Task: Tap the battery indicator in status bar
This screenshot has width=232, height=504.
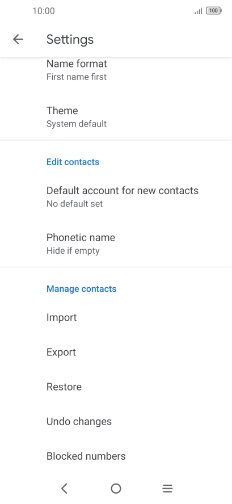Action: point(214,11)
